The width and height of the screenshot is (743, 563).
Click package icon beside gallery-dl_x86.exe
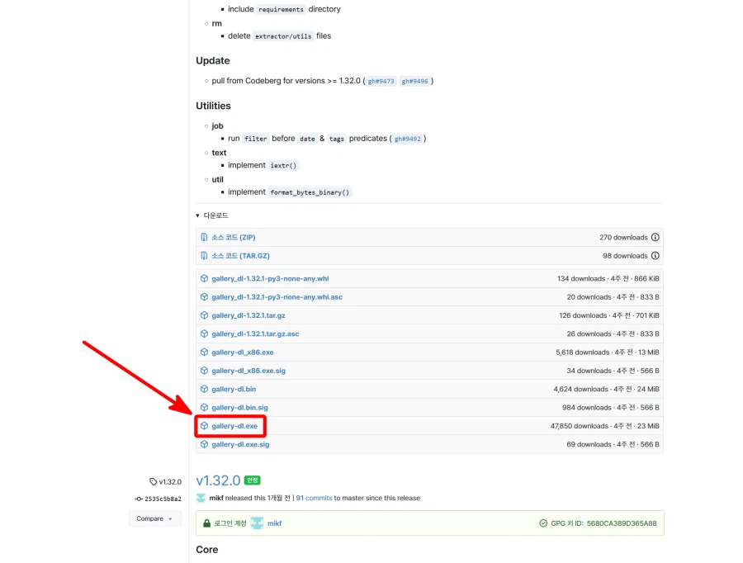(204, 352)
